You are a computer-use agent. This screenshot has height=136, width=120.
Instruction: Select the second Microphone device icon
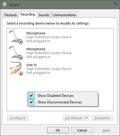click(x=16, y=53)
